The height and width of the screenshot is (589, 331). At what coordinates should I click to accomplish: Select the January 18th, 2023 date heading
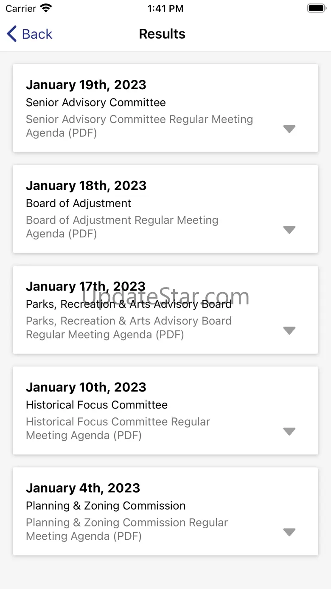click(x=86, y=186)
